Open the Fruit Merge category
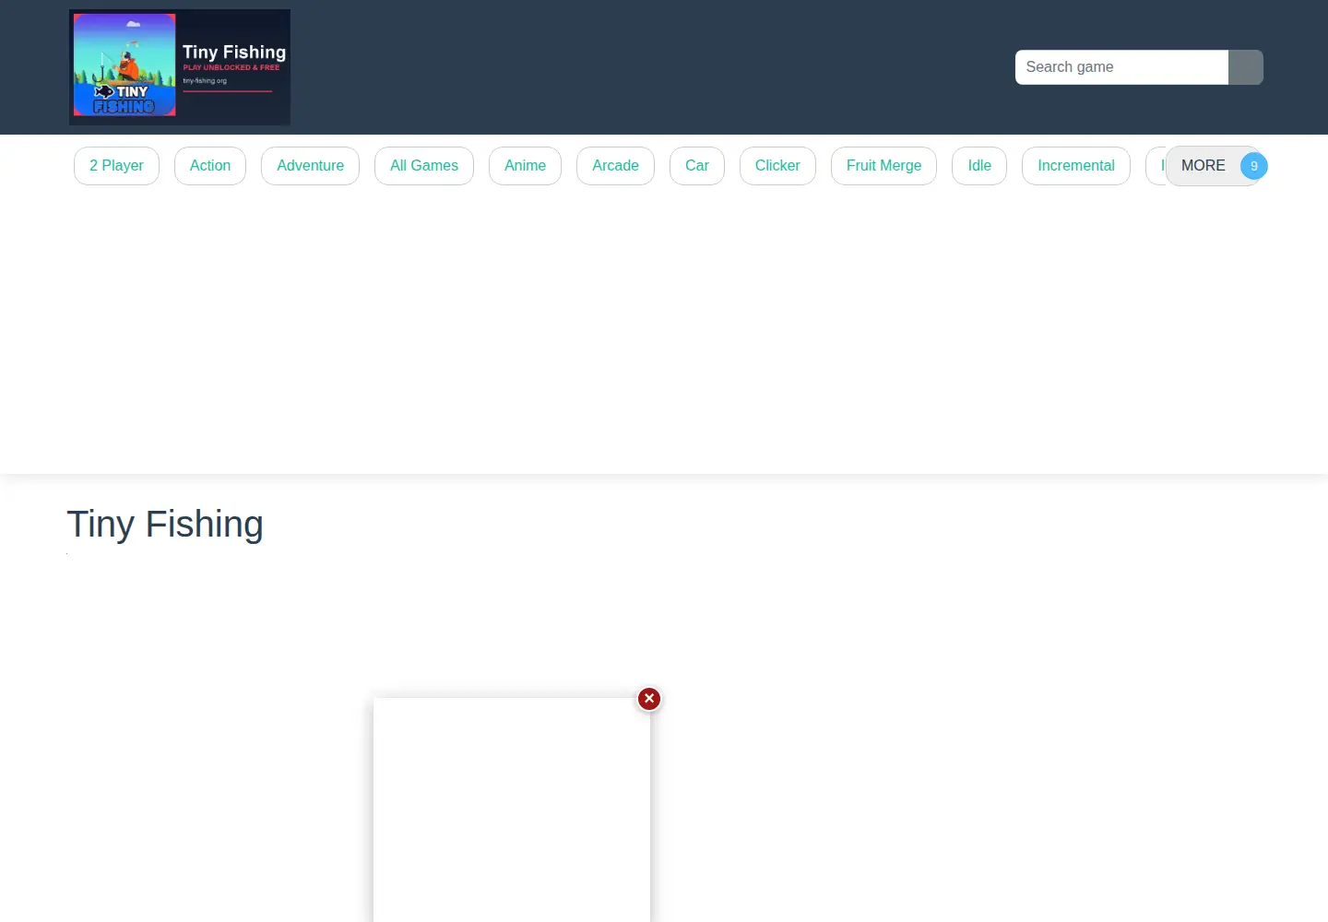This screenshot has width=1328, height=922. click(x=883, y=166)
